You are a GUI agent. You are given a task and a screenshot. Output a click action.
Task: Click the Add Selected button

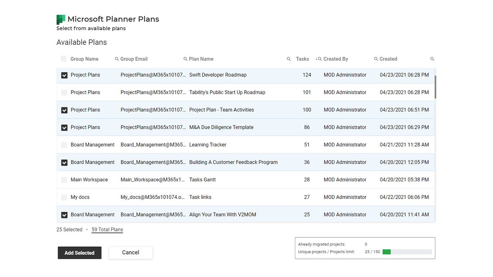79,253
